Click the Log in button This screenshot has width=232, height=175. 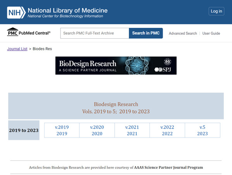[x=217, y=11]
